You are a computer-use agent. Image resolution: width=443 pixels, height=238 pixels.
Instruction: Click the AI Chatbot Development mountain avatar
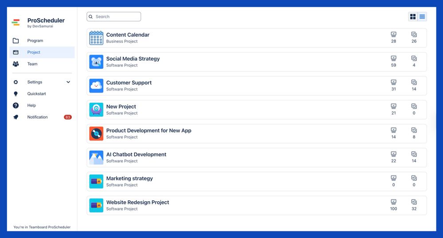pyautogui.click(x=96, y=157)
